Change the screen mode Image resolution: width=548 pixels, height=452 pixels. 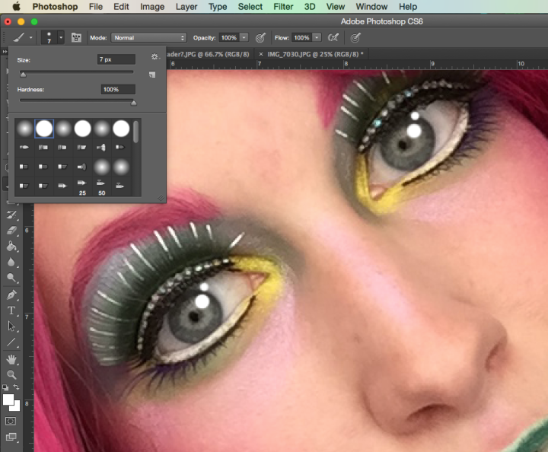point(11,437)
